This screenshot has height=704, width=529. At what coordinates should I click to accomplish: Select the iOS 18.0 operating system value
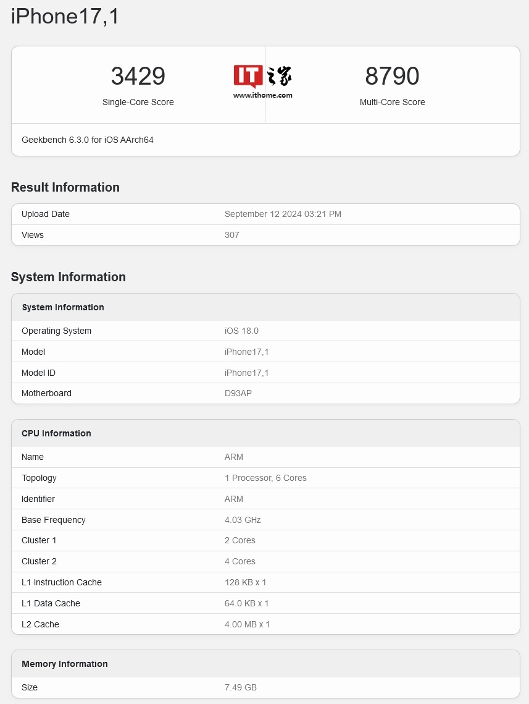pyautogui.click(x=241, y=331)
